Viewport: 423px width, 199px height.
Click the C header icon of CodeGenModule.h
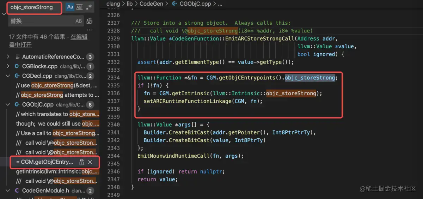(x=17, y=191)
